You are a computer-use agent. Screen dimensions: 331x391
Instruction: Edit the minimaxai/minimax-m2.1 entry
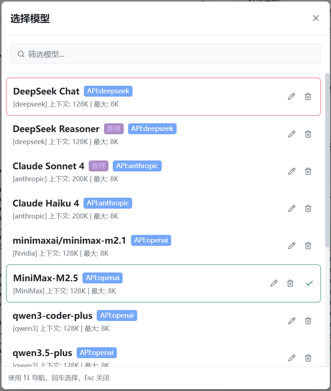tap(292, 246)
